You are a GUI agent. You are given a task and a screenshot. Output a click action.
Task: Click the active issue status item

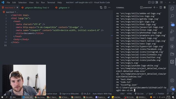click(51, 94)
